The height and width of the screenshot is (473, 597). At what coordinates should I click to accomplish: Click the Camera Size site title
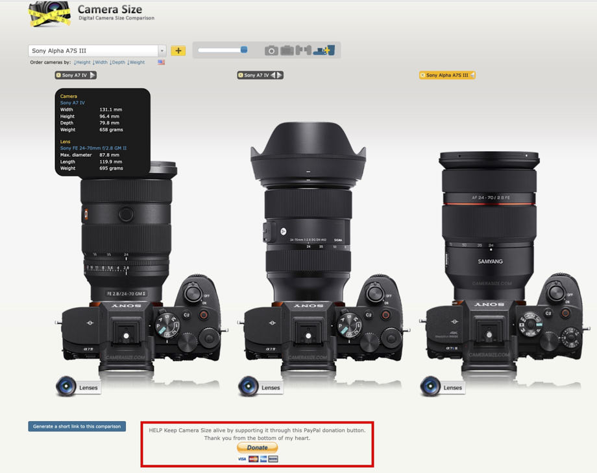click(x=110, y=9)
